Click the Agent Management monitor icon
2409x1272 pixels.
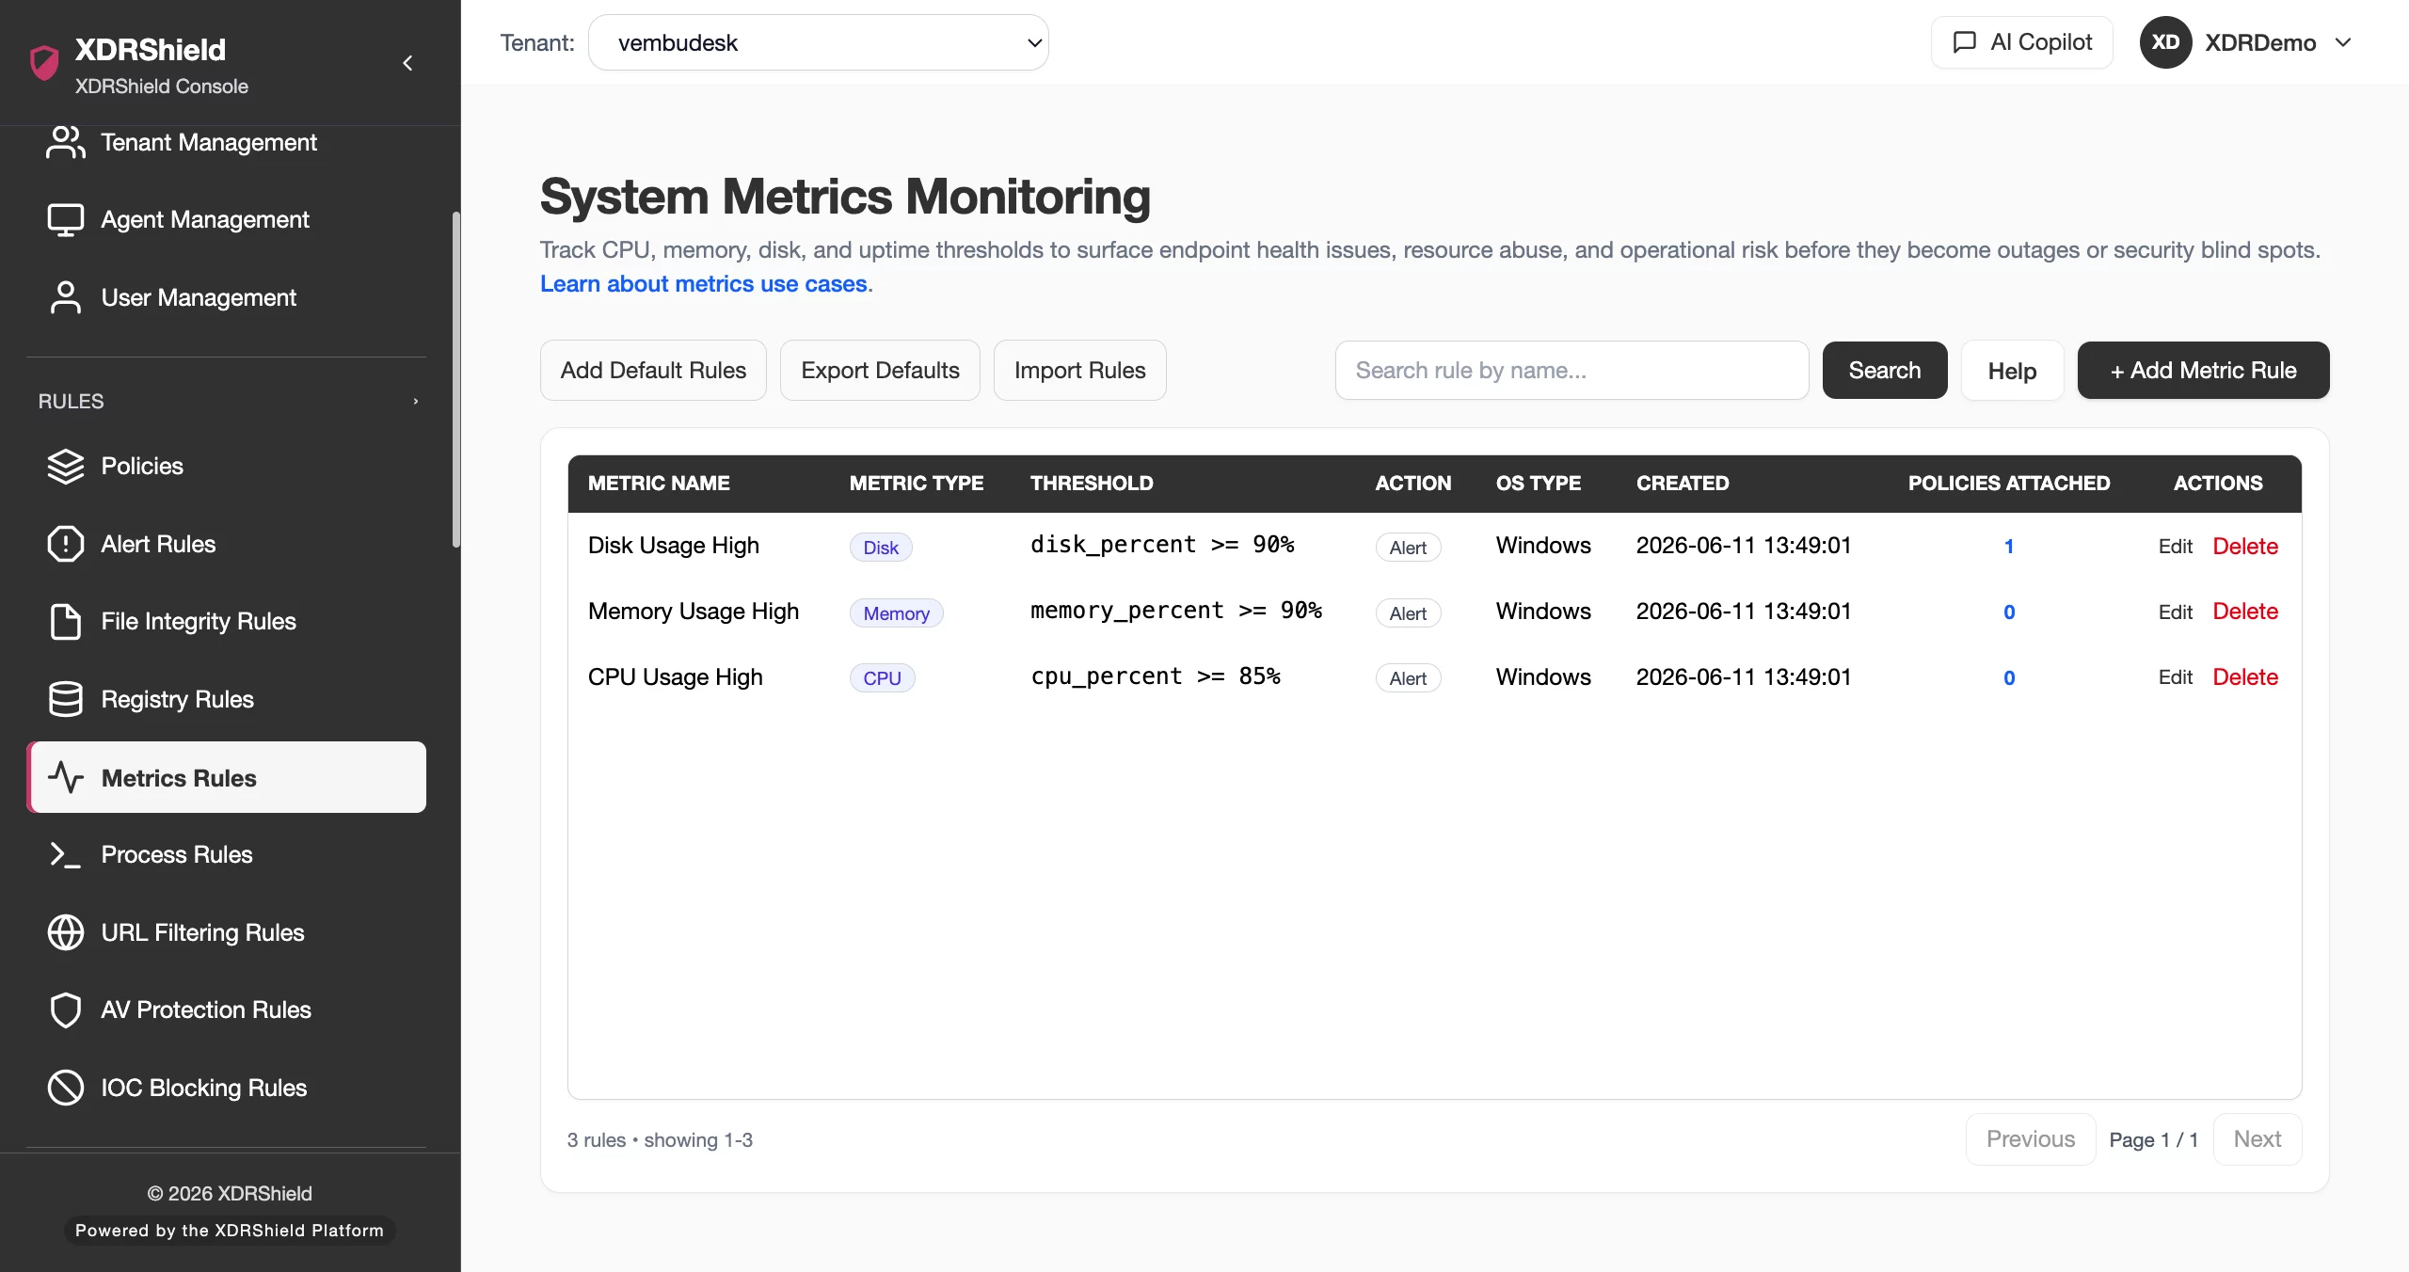65,219
